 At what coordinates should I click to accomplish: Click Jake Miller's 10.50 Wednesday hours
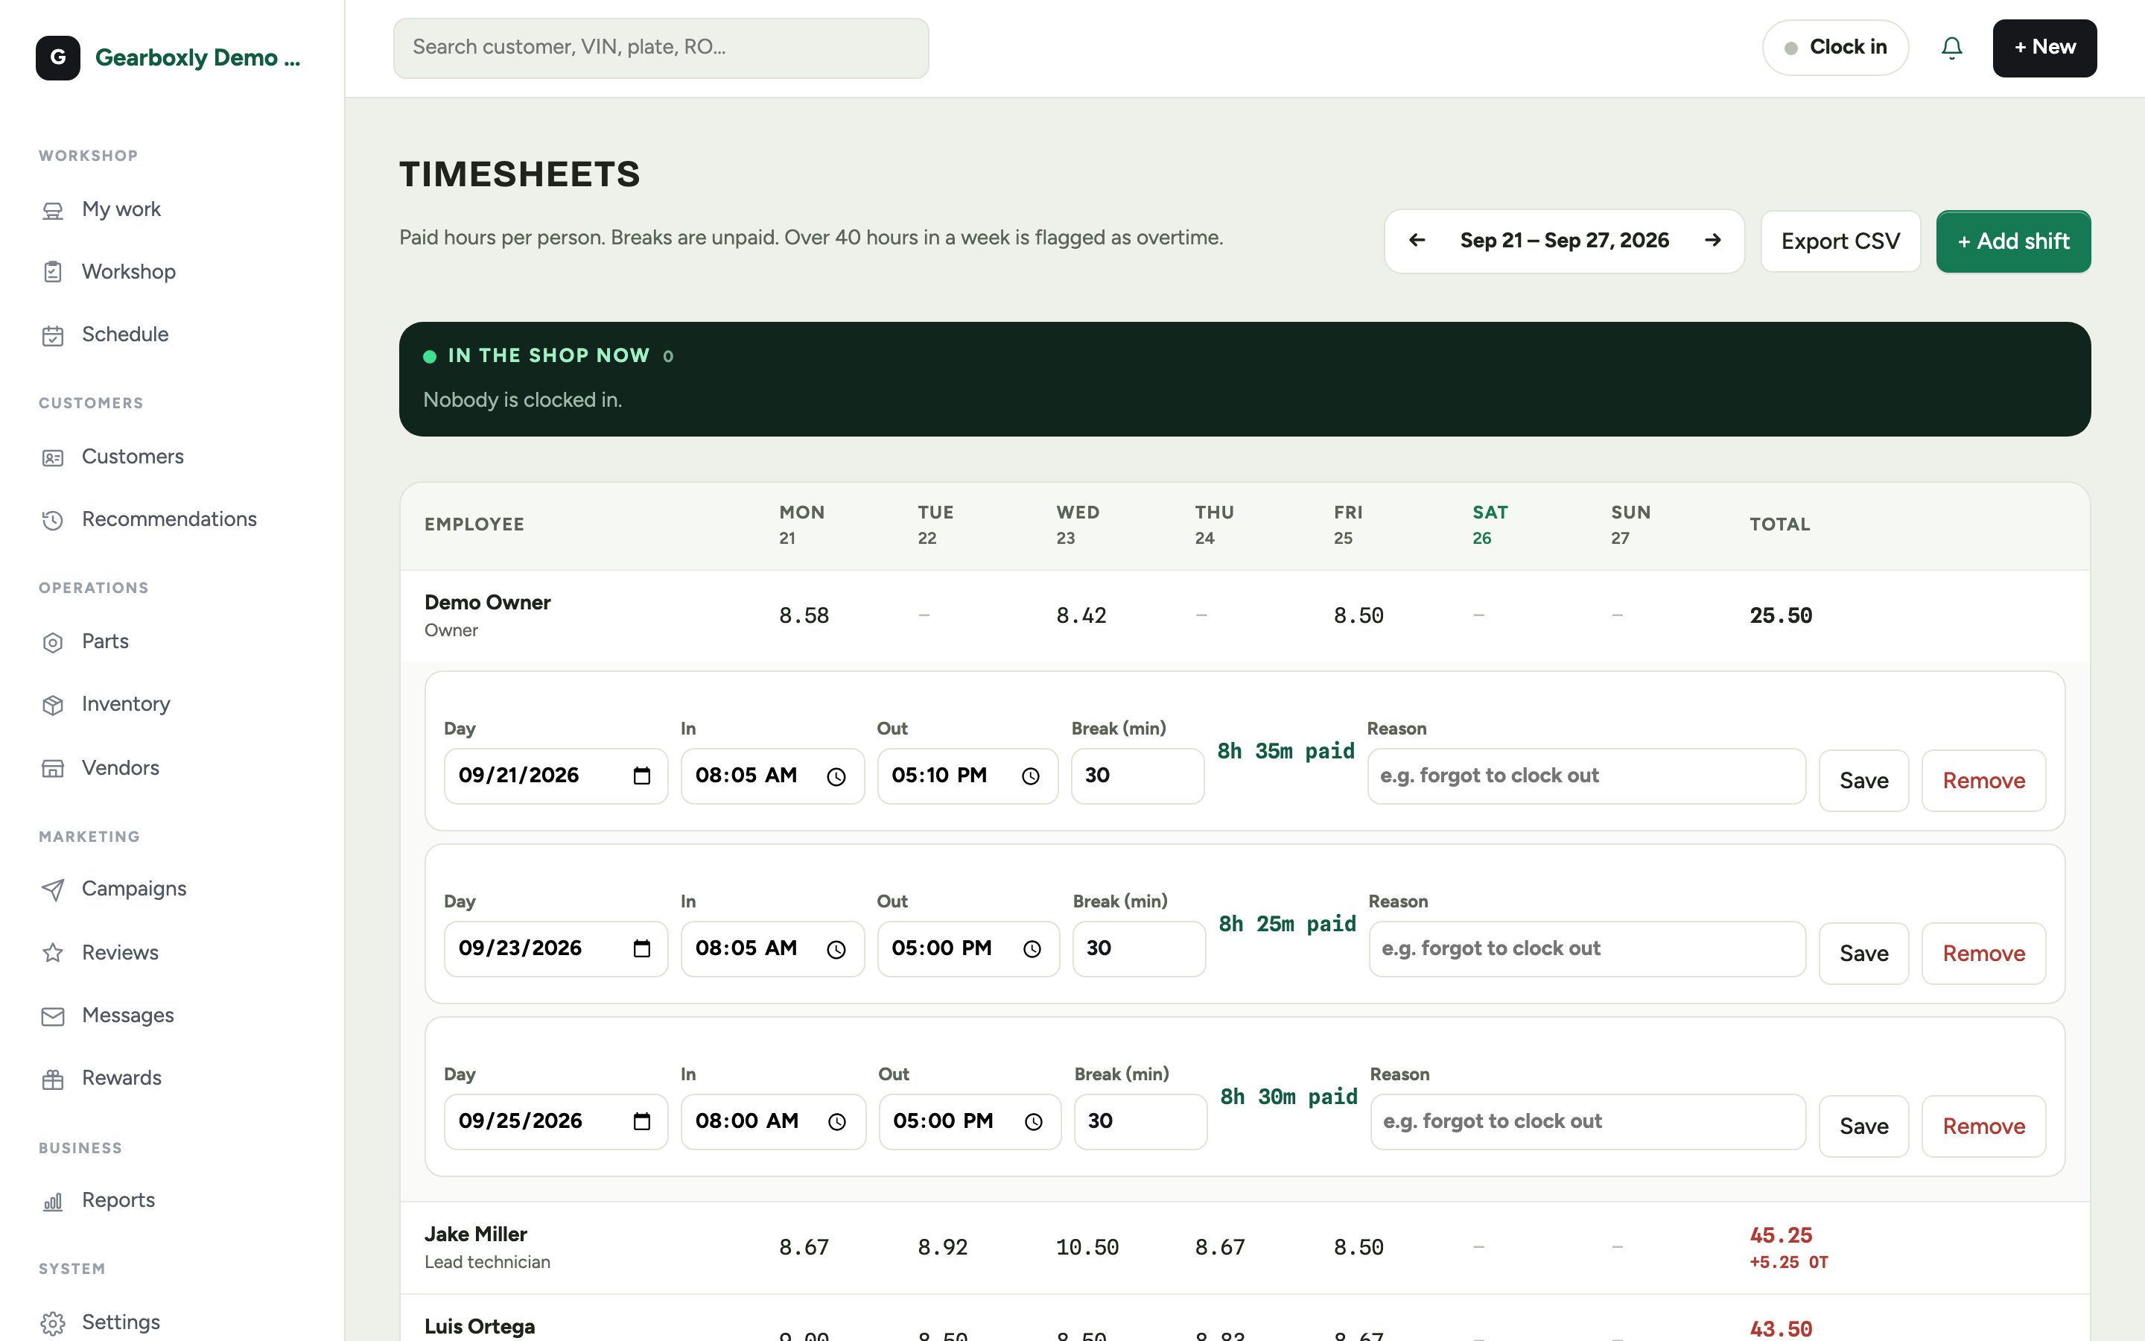tap(1087, 1248)
